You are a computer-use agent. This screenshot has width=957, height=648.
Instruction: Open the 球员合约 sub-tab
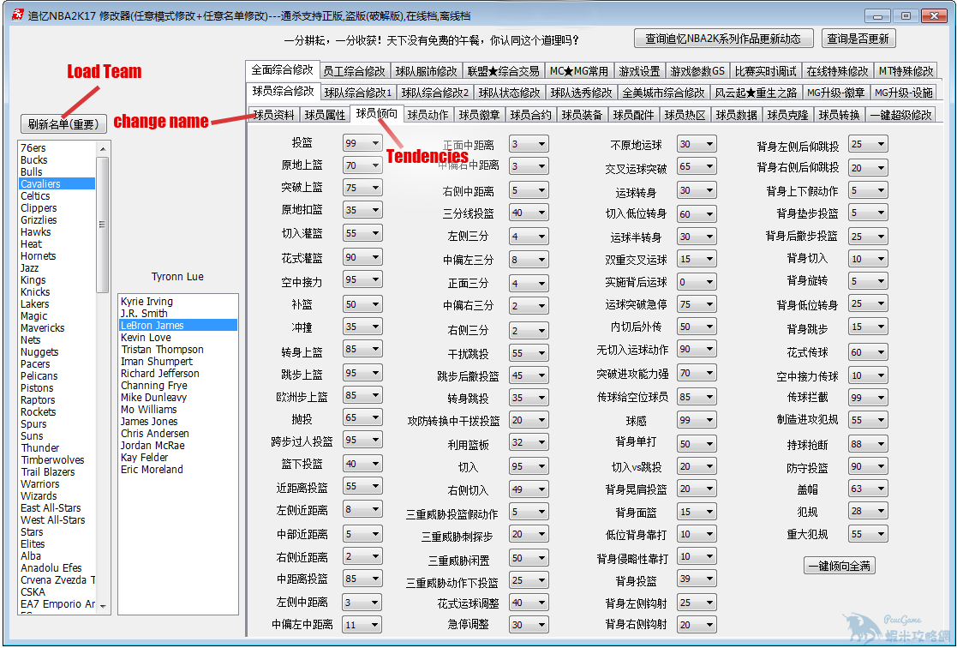click(530, 115)
